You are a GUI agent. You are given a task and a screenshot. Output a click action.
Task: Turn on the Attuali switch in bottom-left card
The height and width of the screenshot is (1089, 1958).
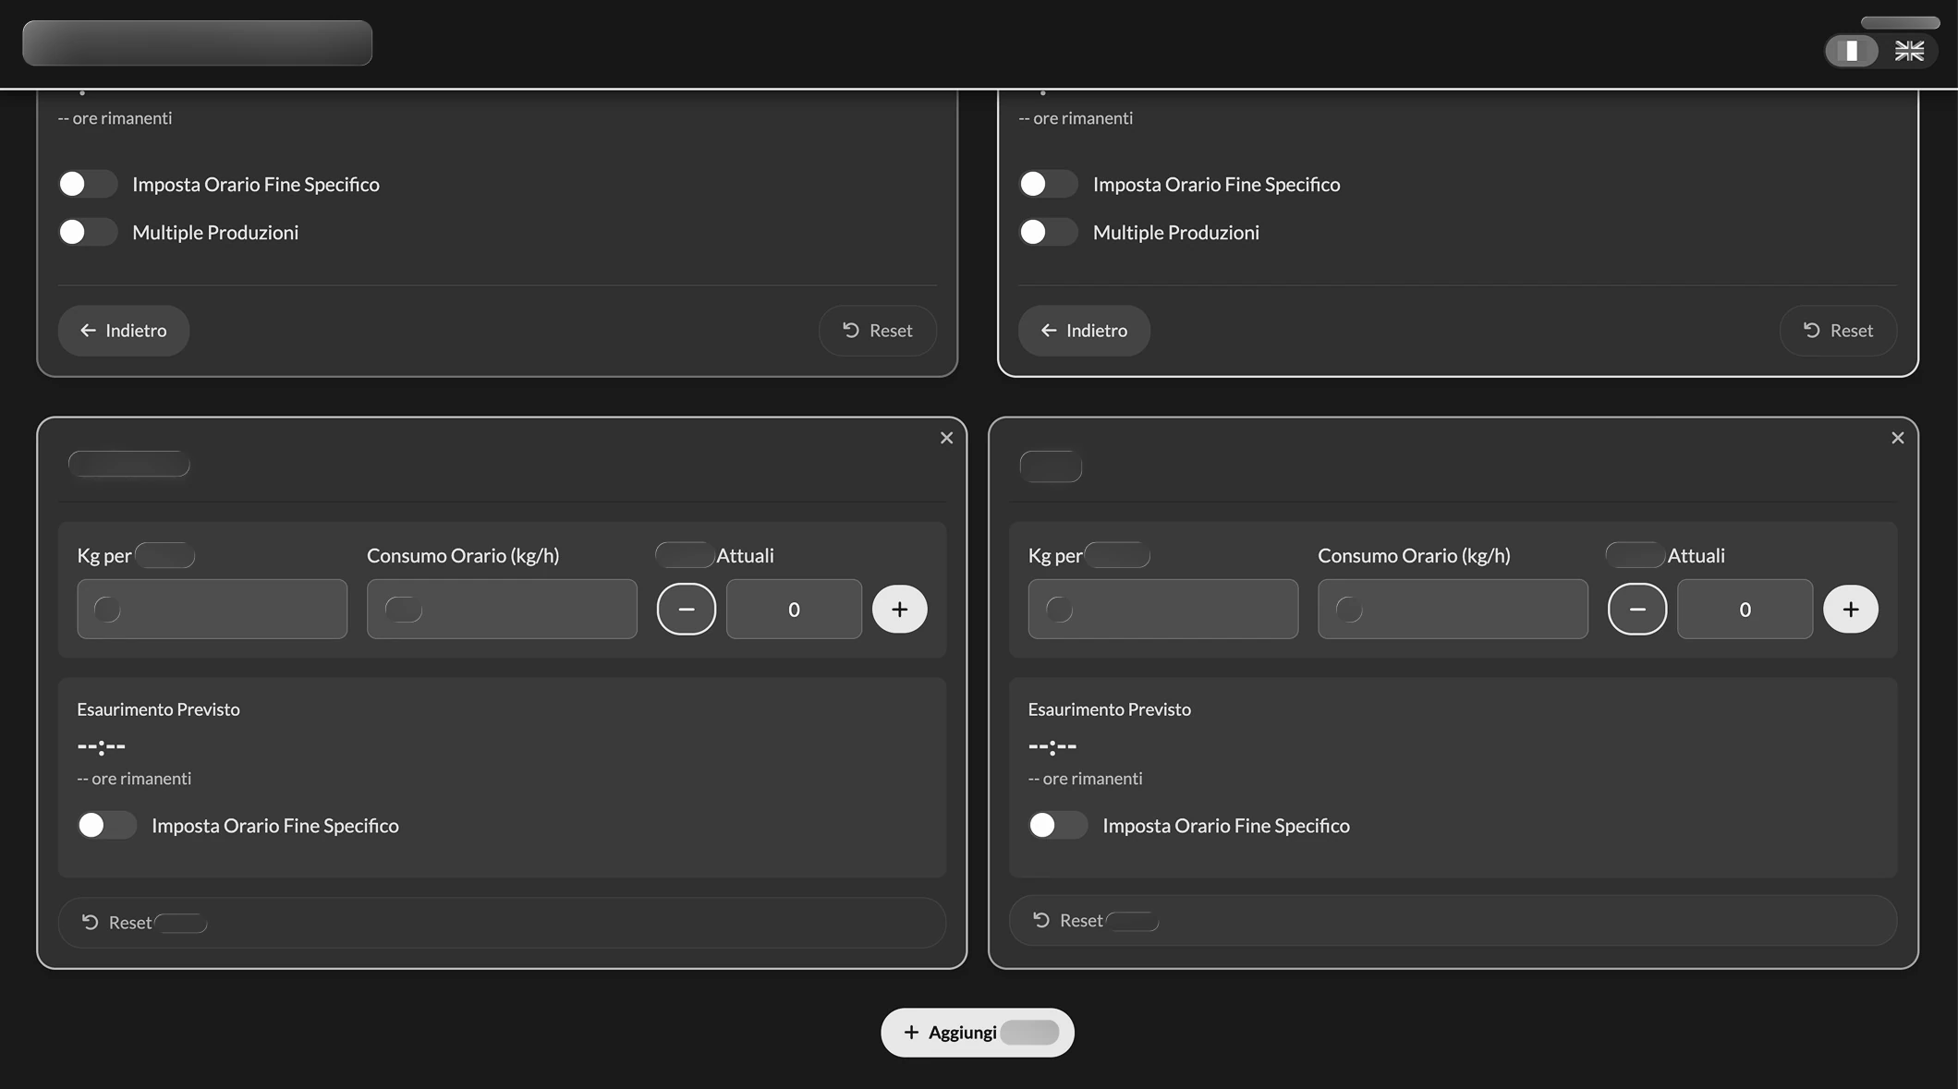tap(685, 554)
